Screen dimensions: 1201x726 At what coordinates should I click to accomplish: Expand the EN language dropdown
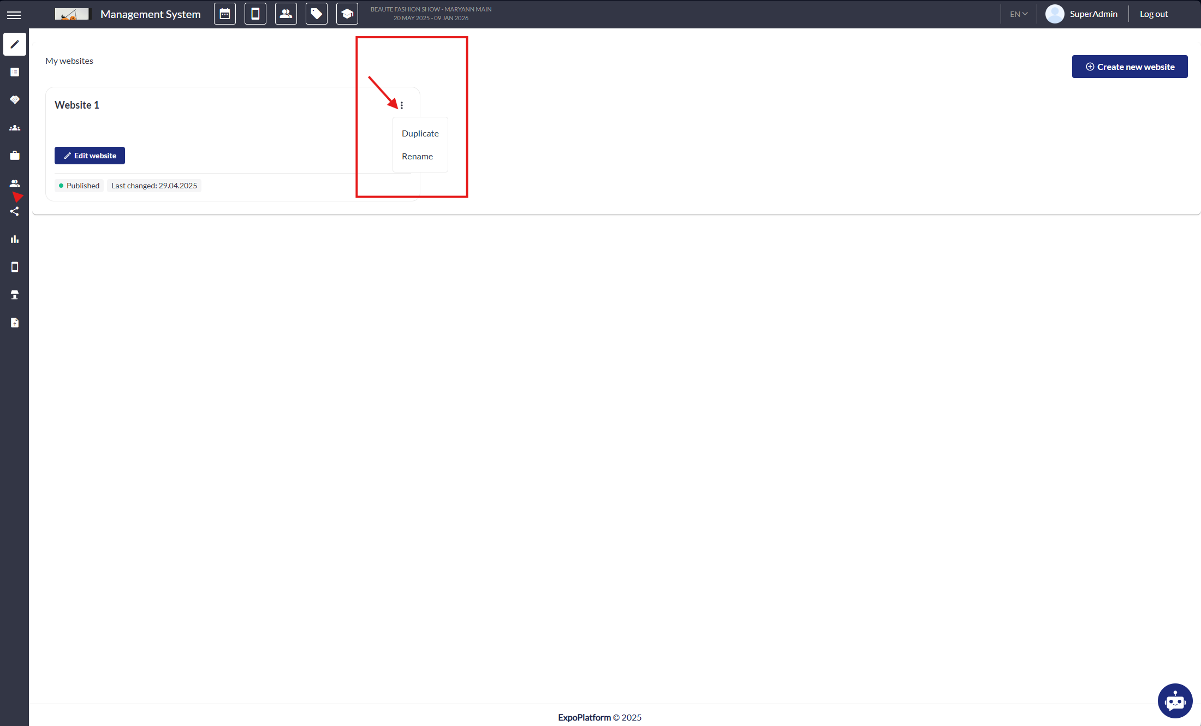pos(1019,14)
